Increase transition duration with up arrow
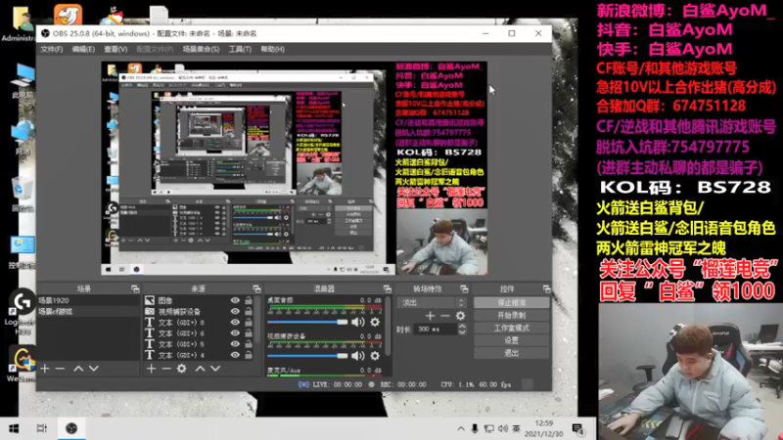Screen dimensions: 783x440 click(x=462, y=327)
